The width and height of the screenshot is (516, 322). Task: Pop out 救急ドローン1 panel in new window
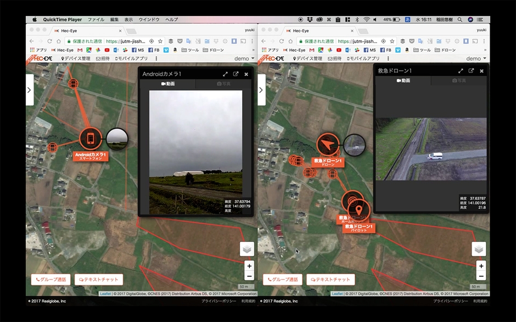tap(471, 71)
